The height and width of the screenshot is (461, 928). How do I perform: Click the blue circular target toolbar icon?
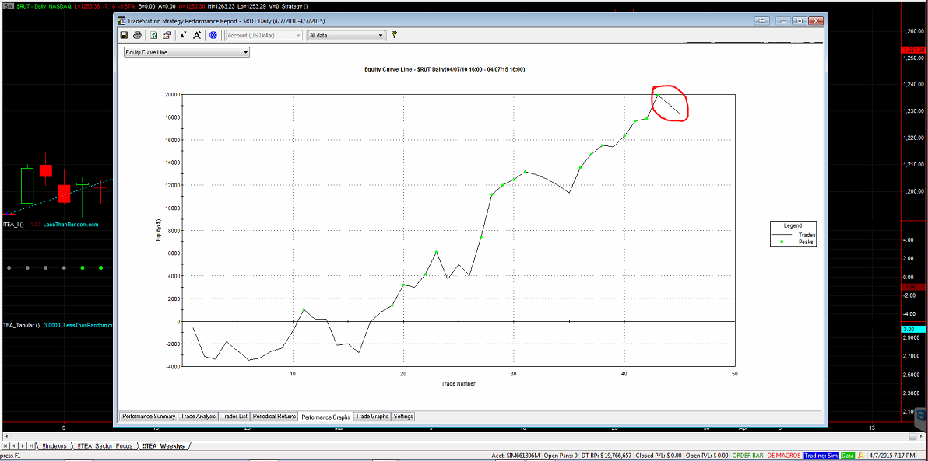213,35
